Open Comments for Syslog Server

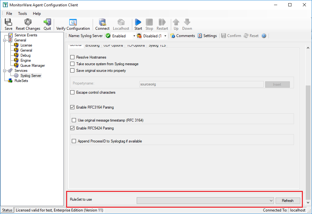click(183, 36)
